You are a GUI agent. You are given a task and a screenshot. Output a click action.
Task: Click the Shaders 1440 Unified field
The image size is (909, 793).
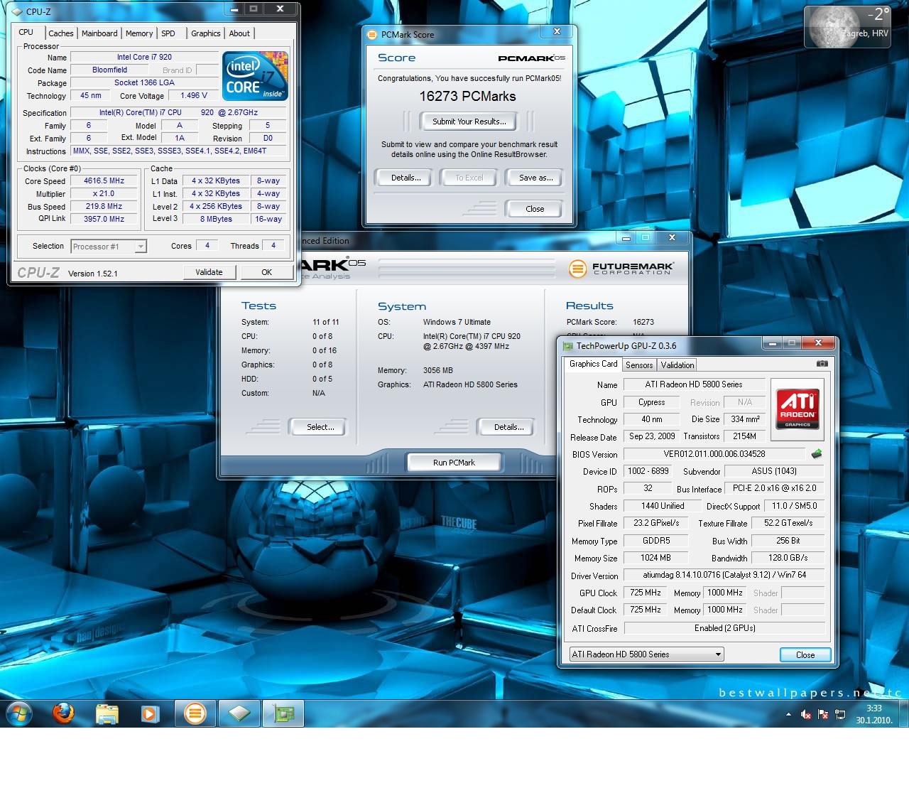(x=663, y=506)
